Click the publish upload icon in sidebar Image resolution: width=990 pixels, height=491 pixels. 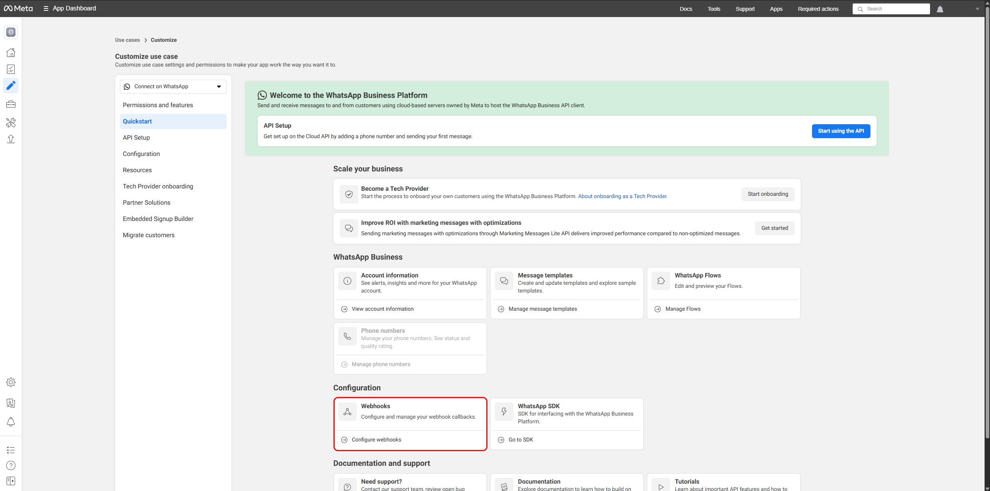[x=11, y=139]
